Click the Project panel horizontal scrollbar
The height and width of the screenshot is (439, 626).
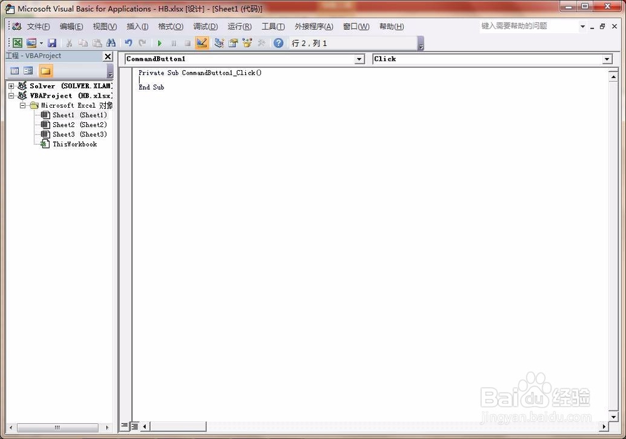pos(59,428)
